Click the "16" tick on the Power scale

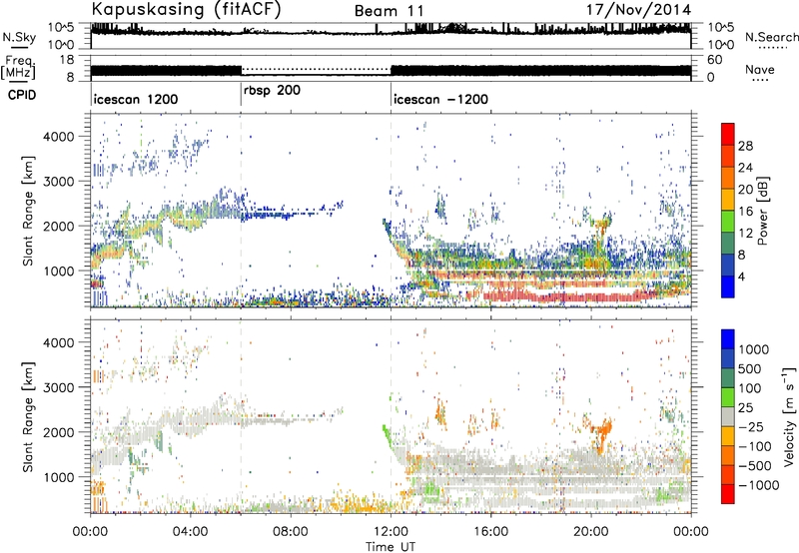click(x=745, y=212)
